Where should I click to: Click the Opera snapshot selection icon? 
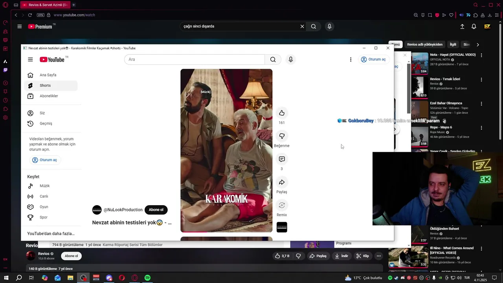tap(430, 15)
